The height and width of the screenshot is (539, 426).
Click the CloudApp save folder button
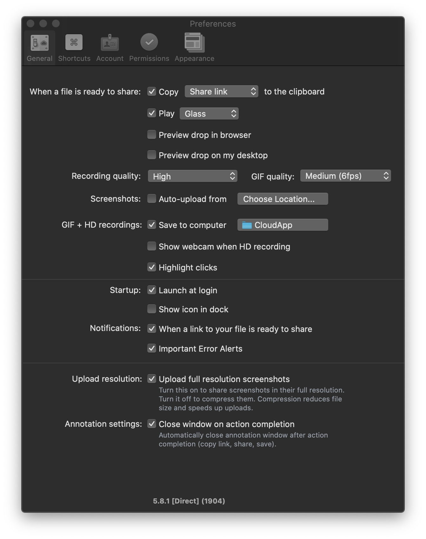(x=283, y=225)
